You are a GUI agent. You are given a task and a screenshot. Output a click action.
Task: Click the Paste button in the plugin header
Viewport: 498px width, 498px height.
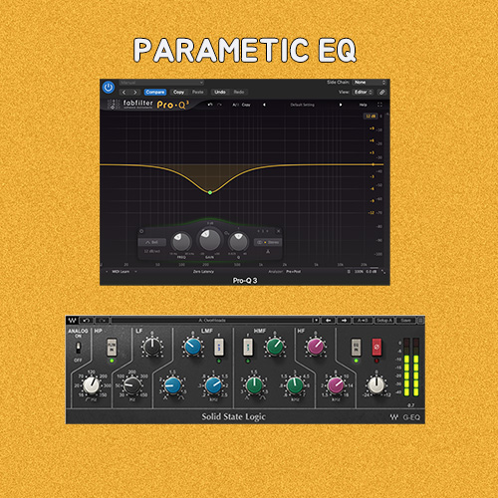click(x=198, y=92)
